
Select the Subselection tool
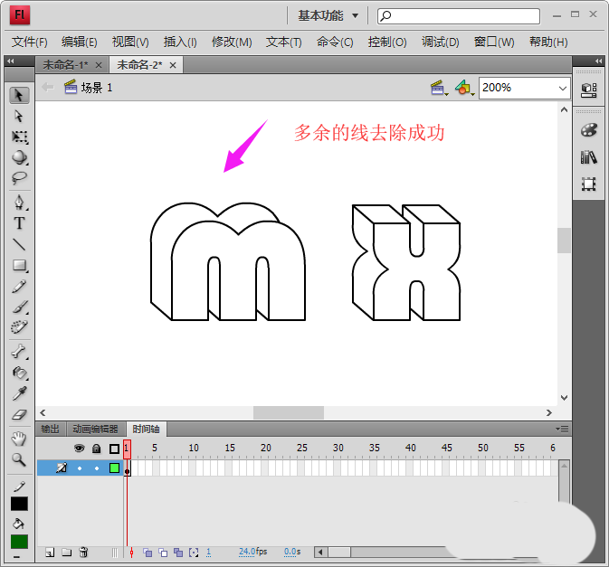19,116
